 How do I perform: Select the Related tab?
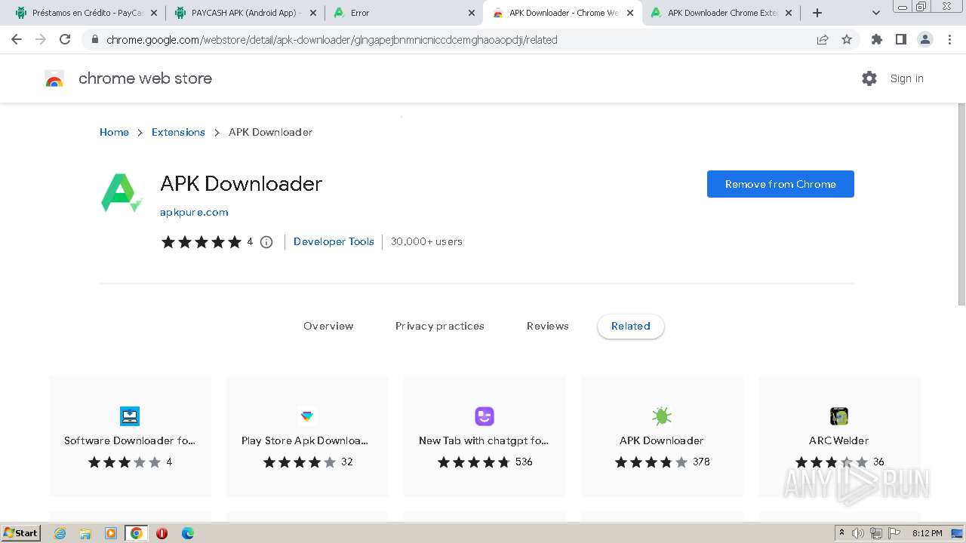click(x=631, y=326)
